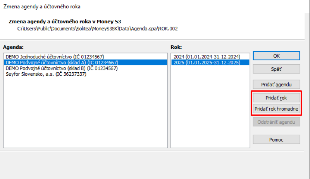Choose DEMO Podvojné účtovníctvo (sklad B)
Image resolution: width=310 pixels, height=179 pixels.
click(61, 68)
